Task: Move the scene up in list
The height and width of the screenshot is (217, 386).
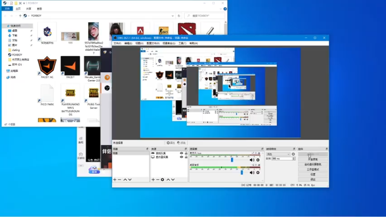Action: coord(125,179)
